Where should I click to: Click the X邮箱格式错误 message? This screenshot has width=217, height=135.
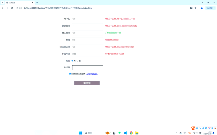click(112, 40)
